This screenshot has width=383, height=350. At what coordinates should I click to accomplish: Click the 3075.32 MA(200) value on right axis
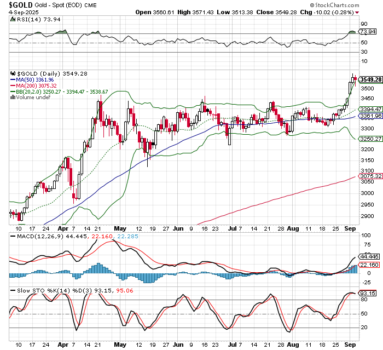370,176
